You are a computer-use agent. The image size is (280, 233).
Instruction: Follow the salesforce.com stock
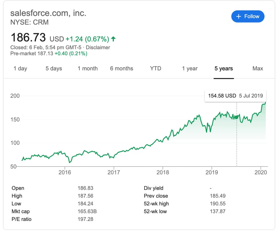(x=248, y=16)
